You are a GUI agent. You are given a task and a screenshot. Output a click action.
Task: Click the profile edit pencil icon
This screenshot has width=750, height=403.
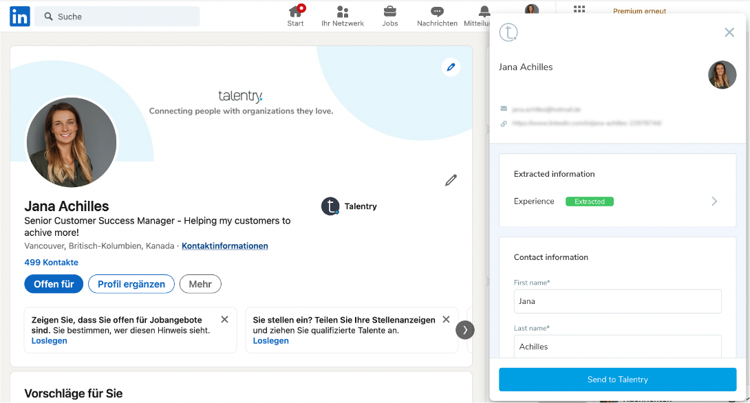pyautogui.click(x=451, y=180)
